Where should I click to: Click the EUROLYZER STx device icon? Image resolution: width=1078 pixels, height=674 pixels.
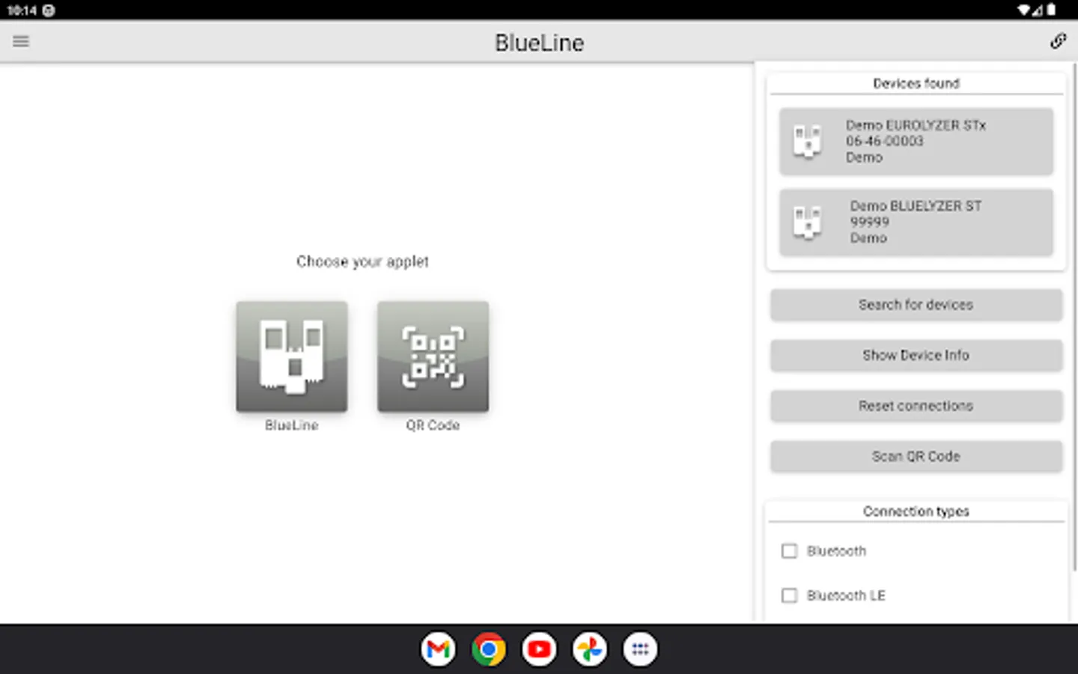point(807,142)
